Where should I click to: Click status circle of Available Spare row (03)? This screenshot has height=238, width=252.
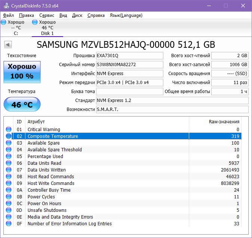click(9, 143)
